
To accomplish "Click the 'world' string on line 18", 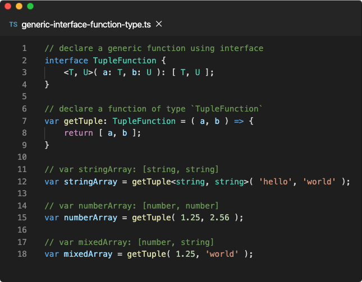I will 222,254.
